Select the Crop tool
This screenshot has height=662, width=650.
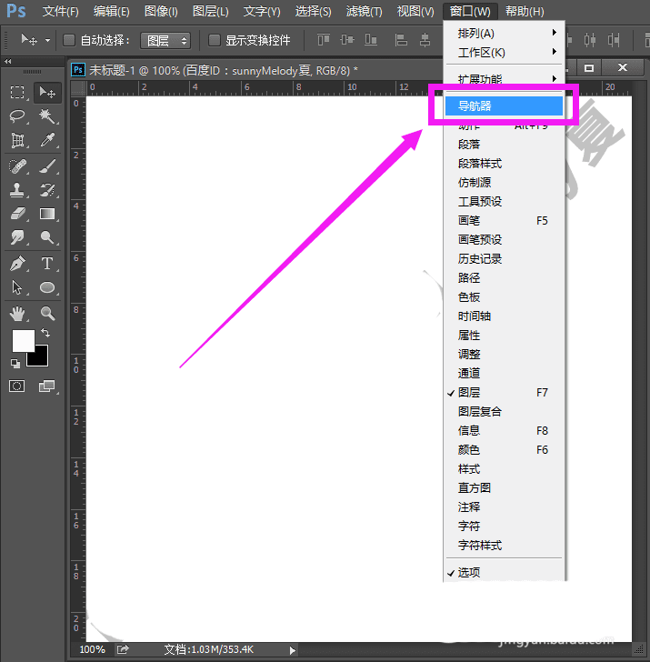click(17, 140)
